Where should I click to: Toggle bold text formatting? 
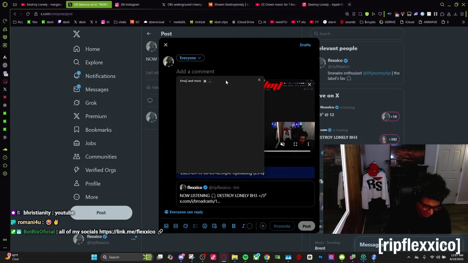click(x=234, y=226)
